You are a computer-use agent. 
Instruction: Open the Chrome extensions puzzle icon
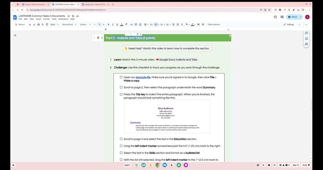coord(303,10)
